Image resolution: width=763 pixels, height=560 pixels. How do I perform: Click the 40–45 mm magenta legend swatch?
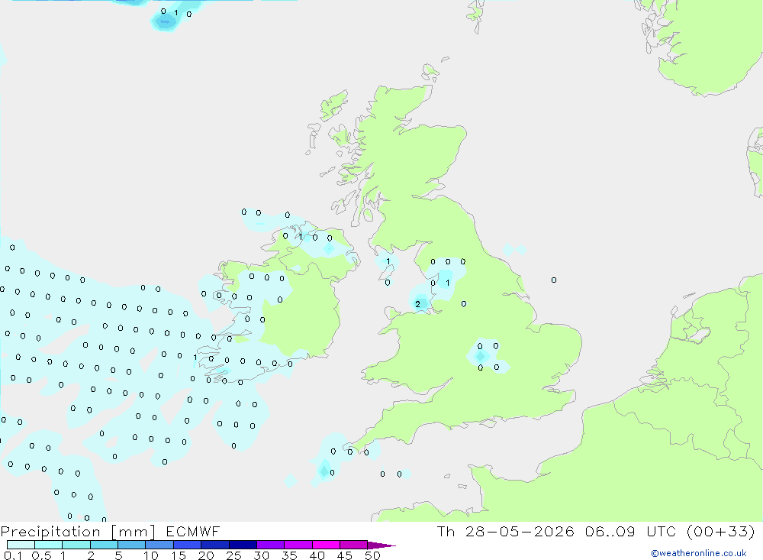click(326, 545)
